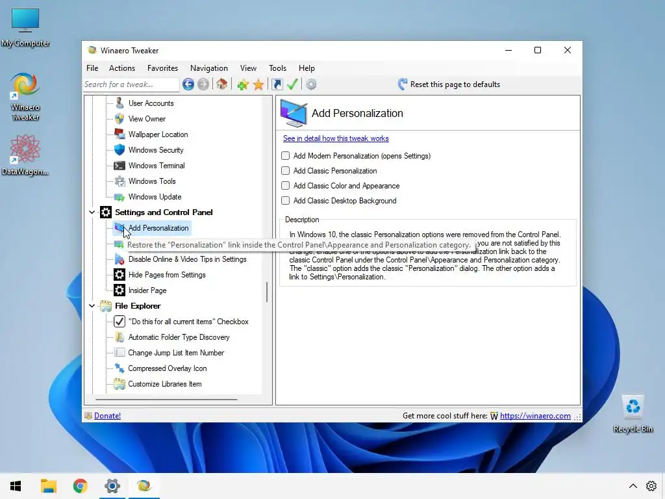Click the Reset page refresh arrow icon
This screenshot has width=665, height=499.
[403, 84]
